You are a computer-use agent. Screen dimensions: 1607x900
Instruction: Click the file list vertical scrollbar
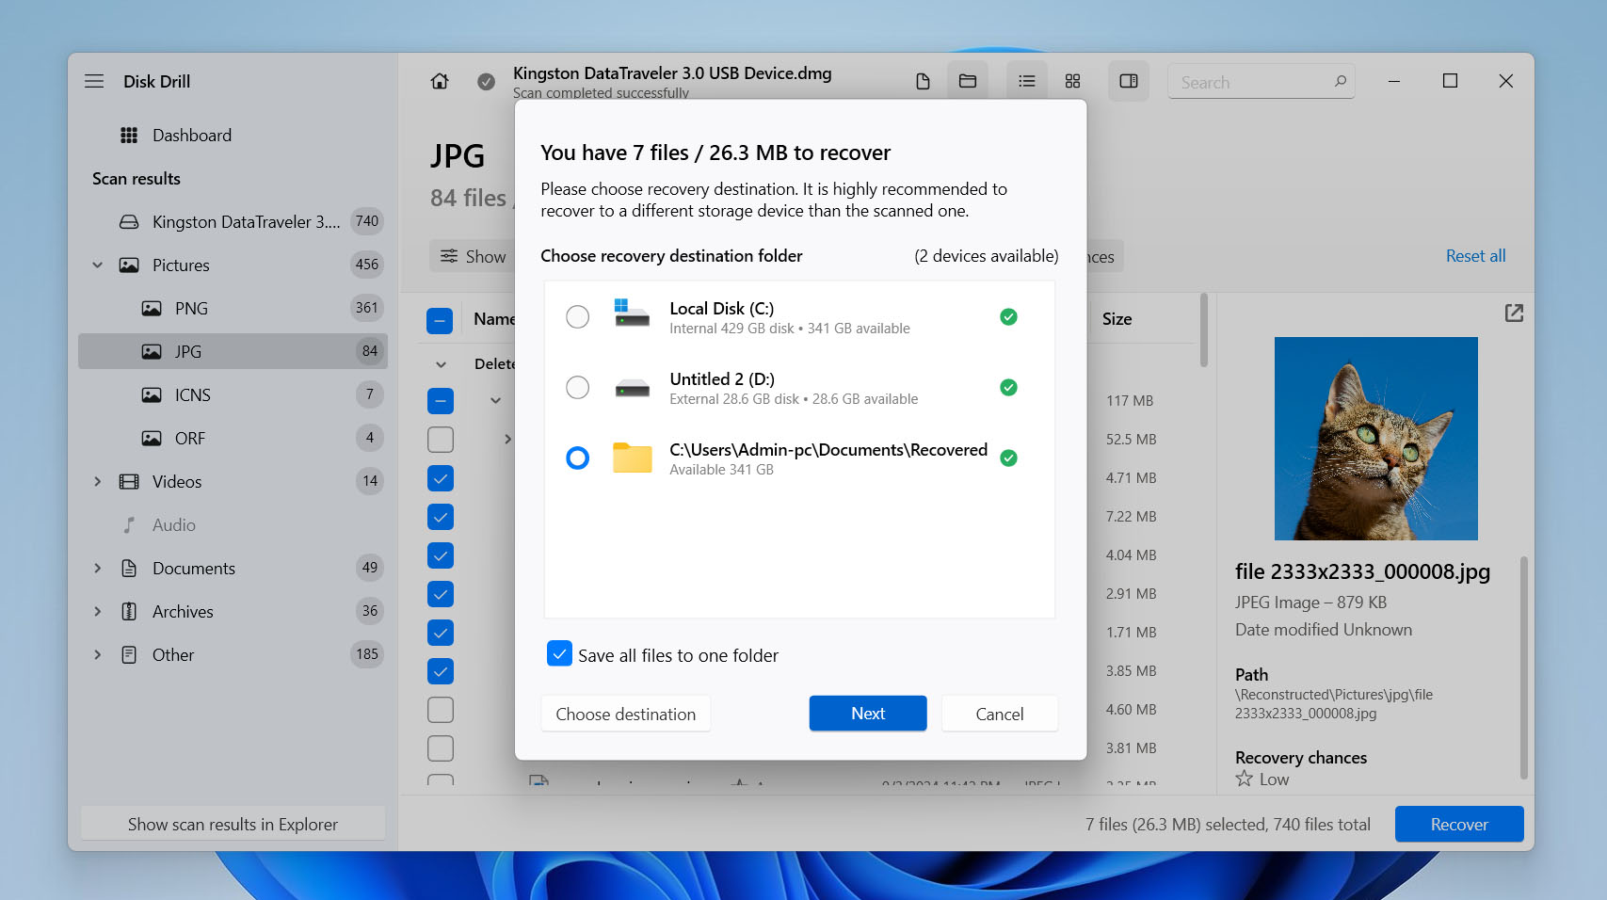click(x=1203, y=331)
